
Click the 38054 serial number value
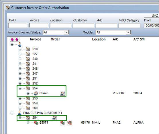click(138, 93)
